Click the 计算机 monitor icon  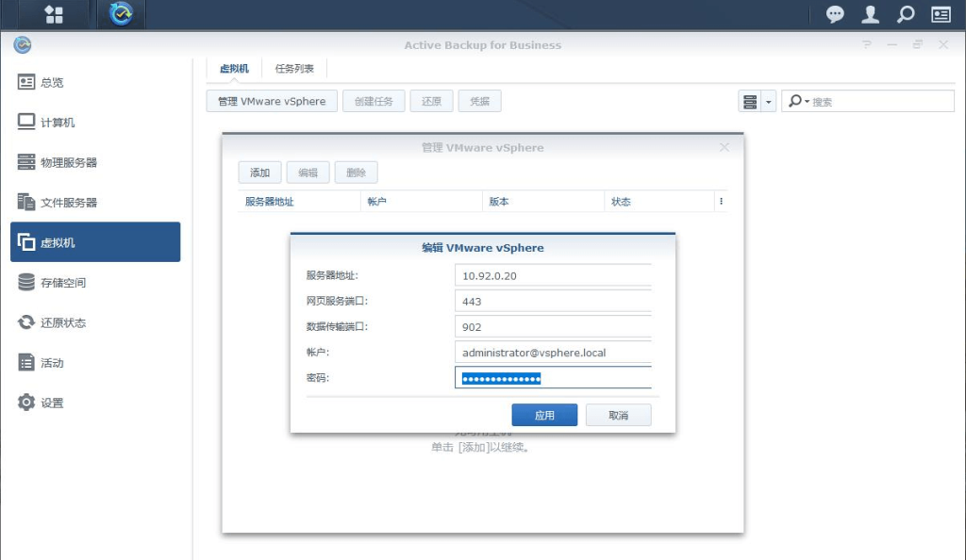tap(25, 122)
